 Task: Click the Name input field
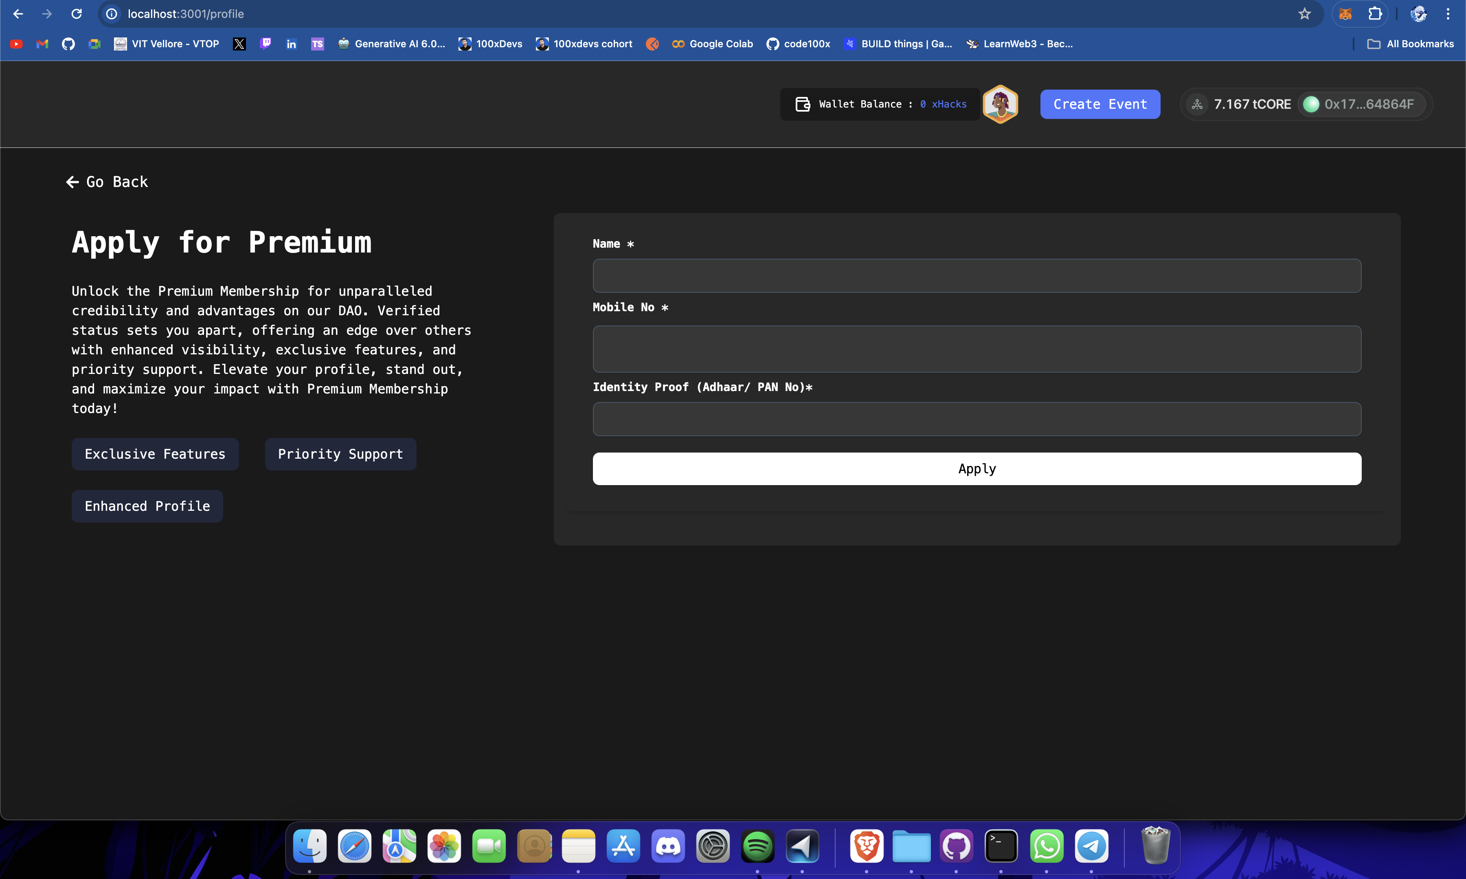click(977, 275)
